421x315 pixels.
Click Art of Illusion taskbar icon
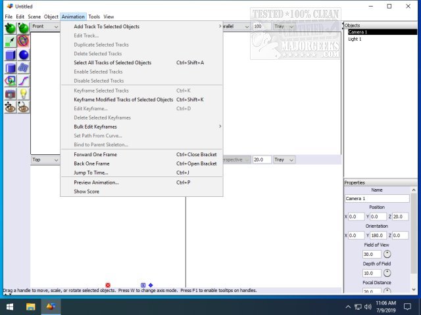click(x=51, y=306)
